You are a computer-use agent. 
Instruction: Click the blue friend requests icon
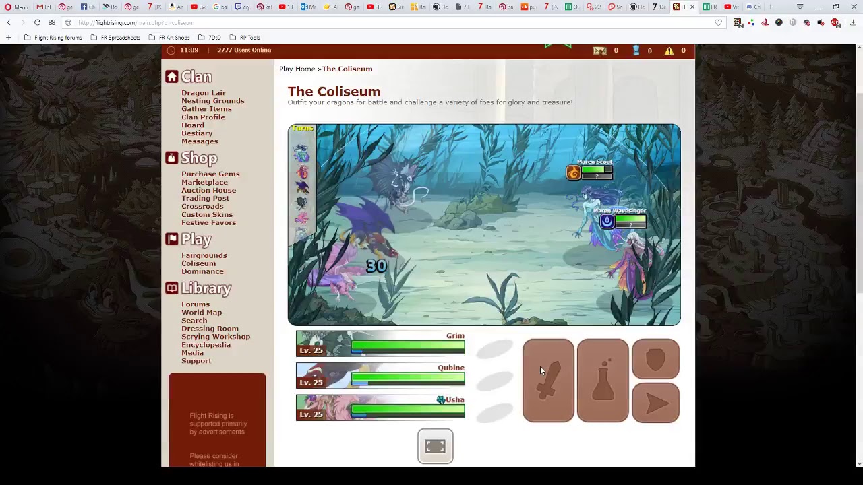(x=636, y=51)
